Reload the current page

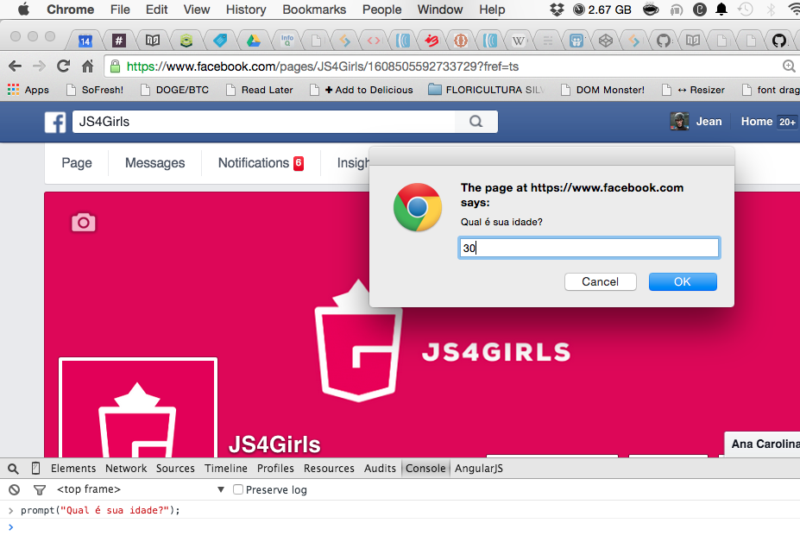coord(63,66)
